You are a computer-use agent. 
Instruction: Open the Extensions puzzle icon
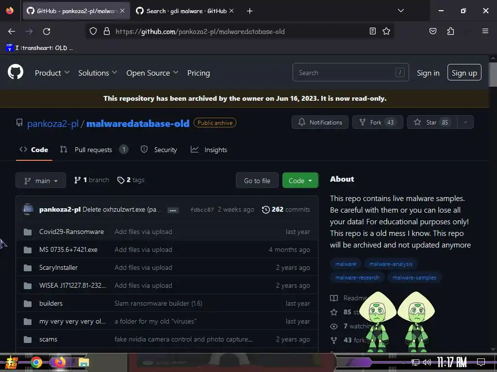click(x=450, y=31)
